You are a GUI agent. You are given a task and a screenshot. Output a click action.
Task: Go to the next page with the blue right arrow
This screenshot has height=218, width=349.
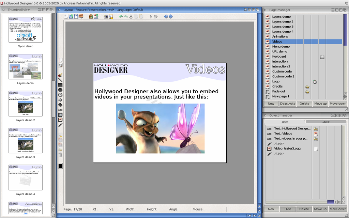click(171, 16)
